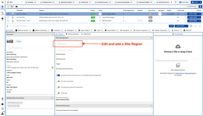Check the New York Plaza row checkbox
This screenshot has height=116, width=203.
click(x=8, y=14)
